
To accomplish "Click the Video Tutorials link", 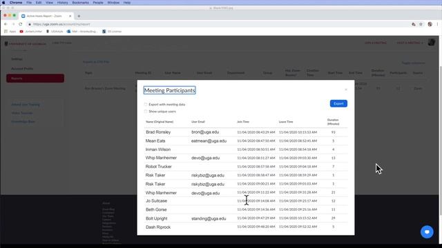I will pyautogui.click(x=22, y=113).
